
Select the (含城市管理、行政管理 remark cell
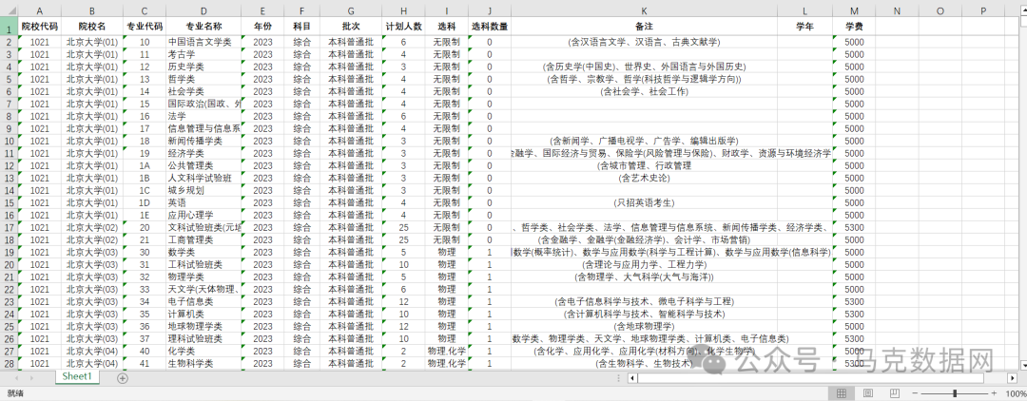pos(644,165)
